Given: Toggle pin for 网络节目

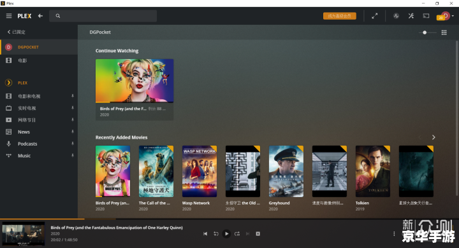Looking at the screenshot, I should point(73,120).
